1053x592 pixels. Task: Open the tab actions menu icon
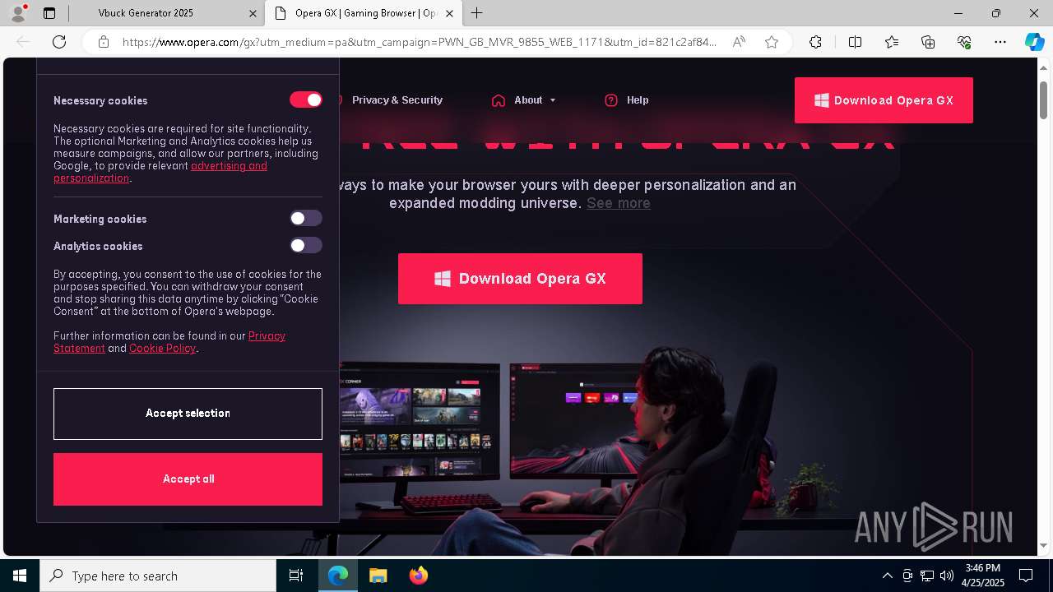49,13
